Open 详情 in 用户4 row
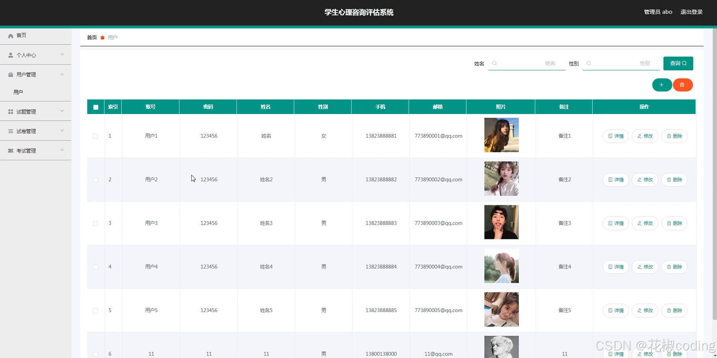The image size is (717, 358). click(x=616, y=267)
